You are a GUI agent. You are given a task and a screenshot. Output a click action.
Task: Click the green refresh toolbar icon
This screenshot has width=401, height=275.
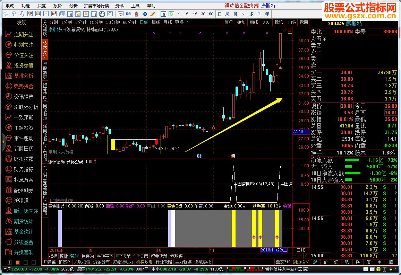171,14
